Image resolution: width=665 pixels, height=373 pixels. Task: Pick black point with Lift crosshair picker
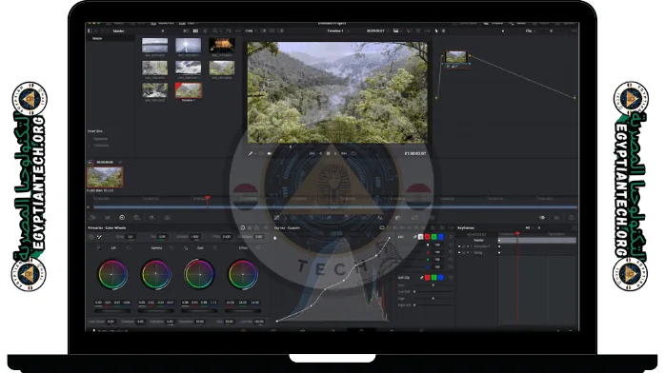(99, 247)
